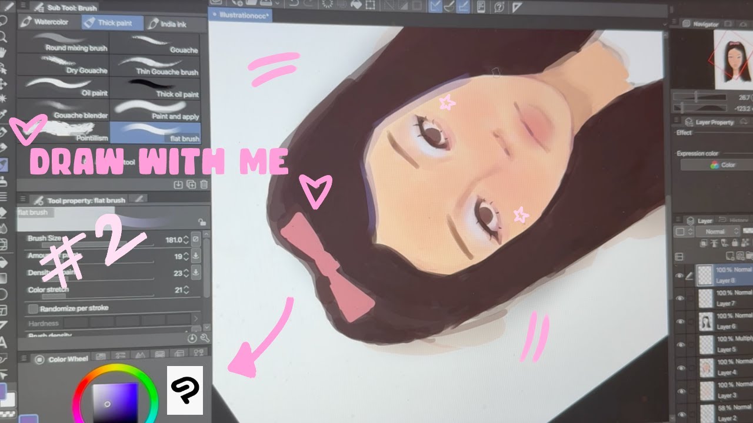Choose the Oil paint brush

pyautogui.click(x=64, y=88)
